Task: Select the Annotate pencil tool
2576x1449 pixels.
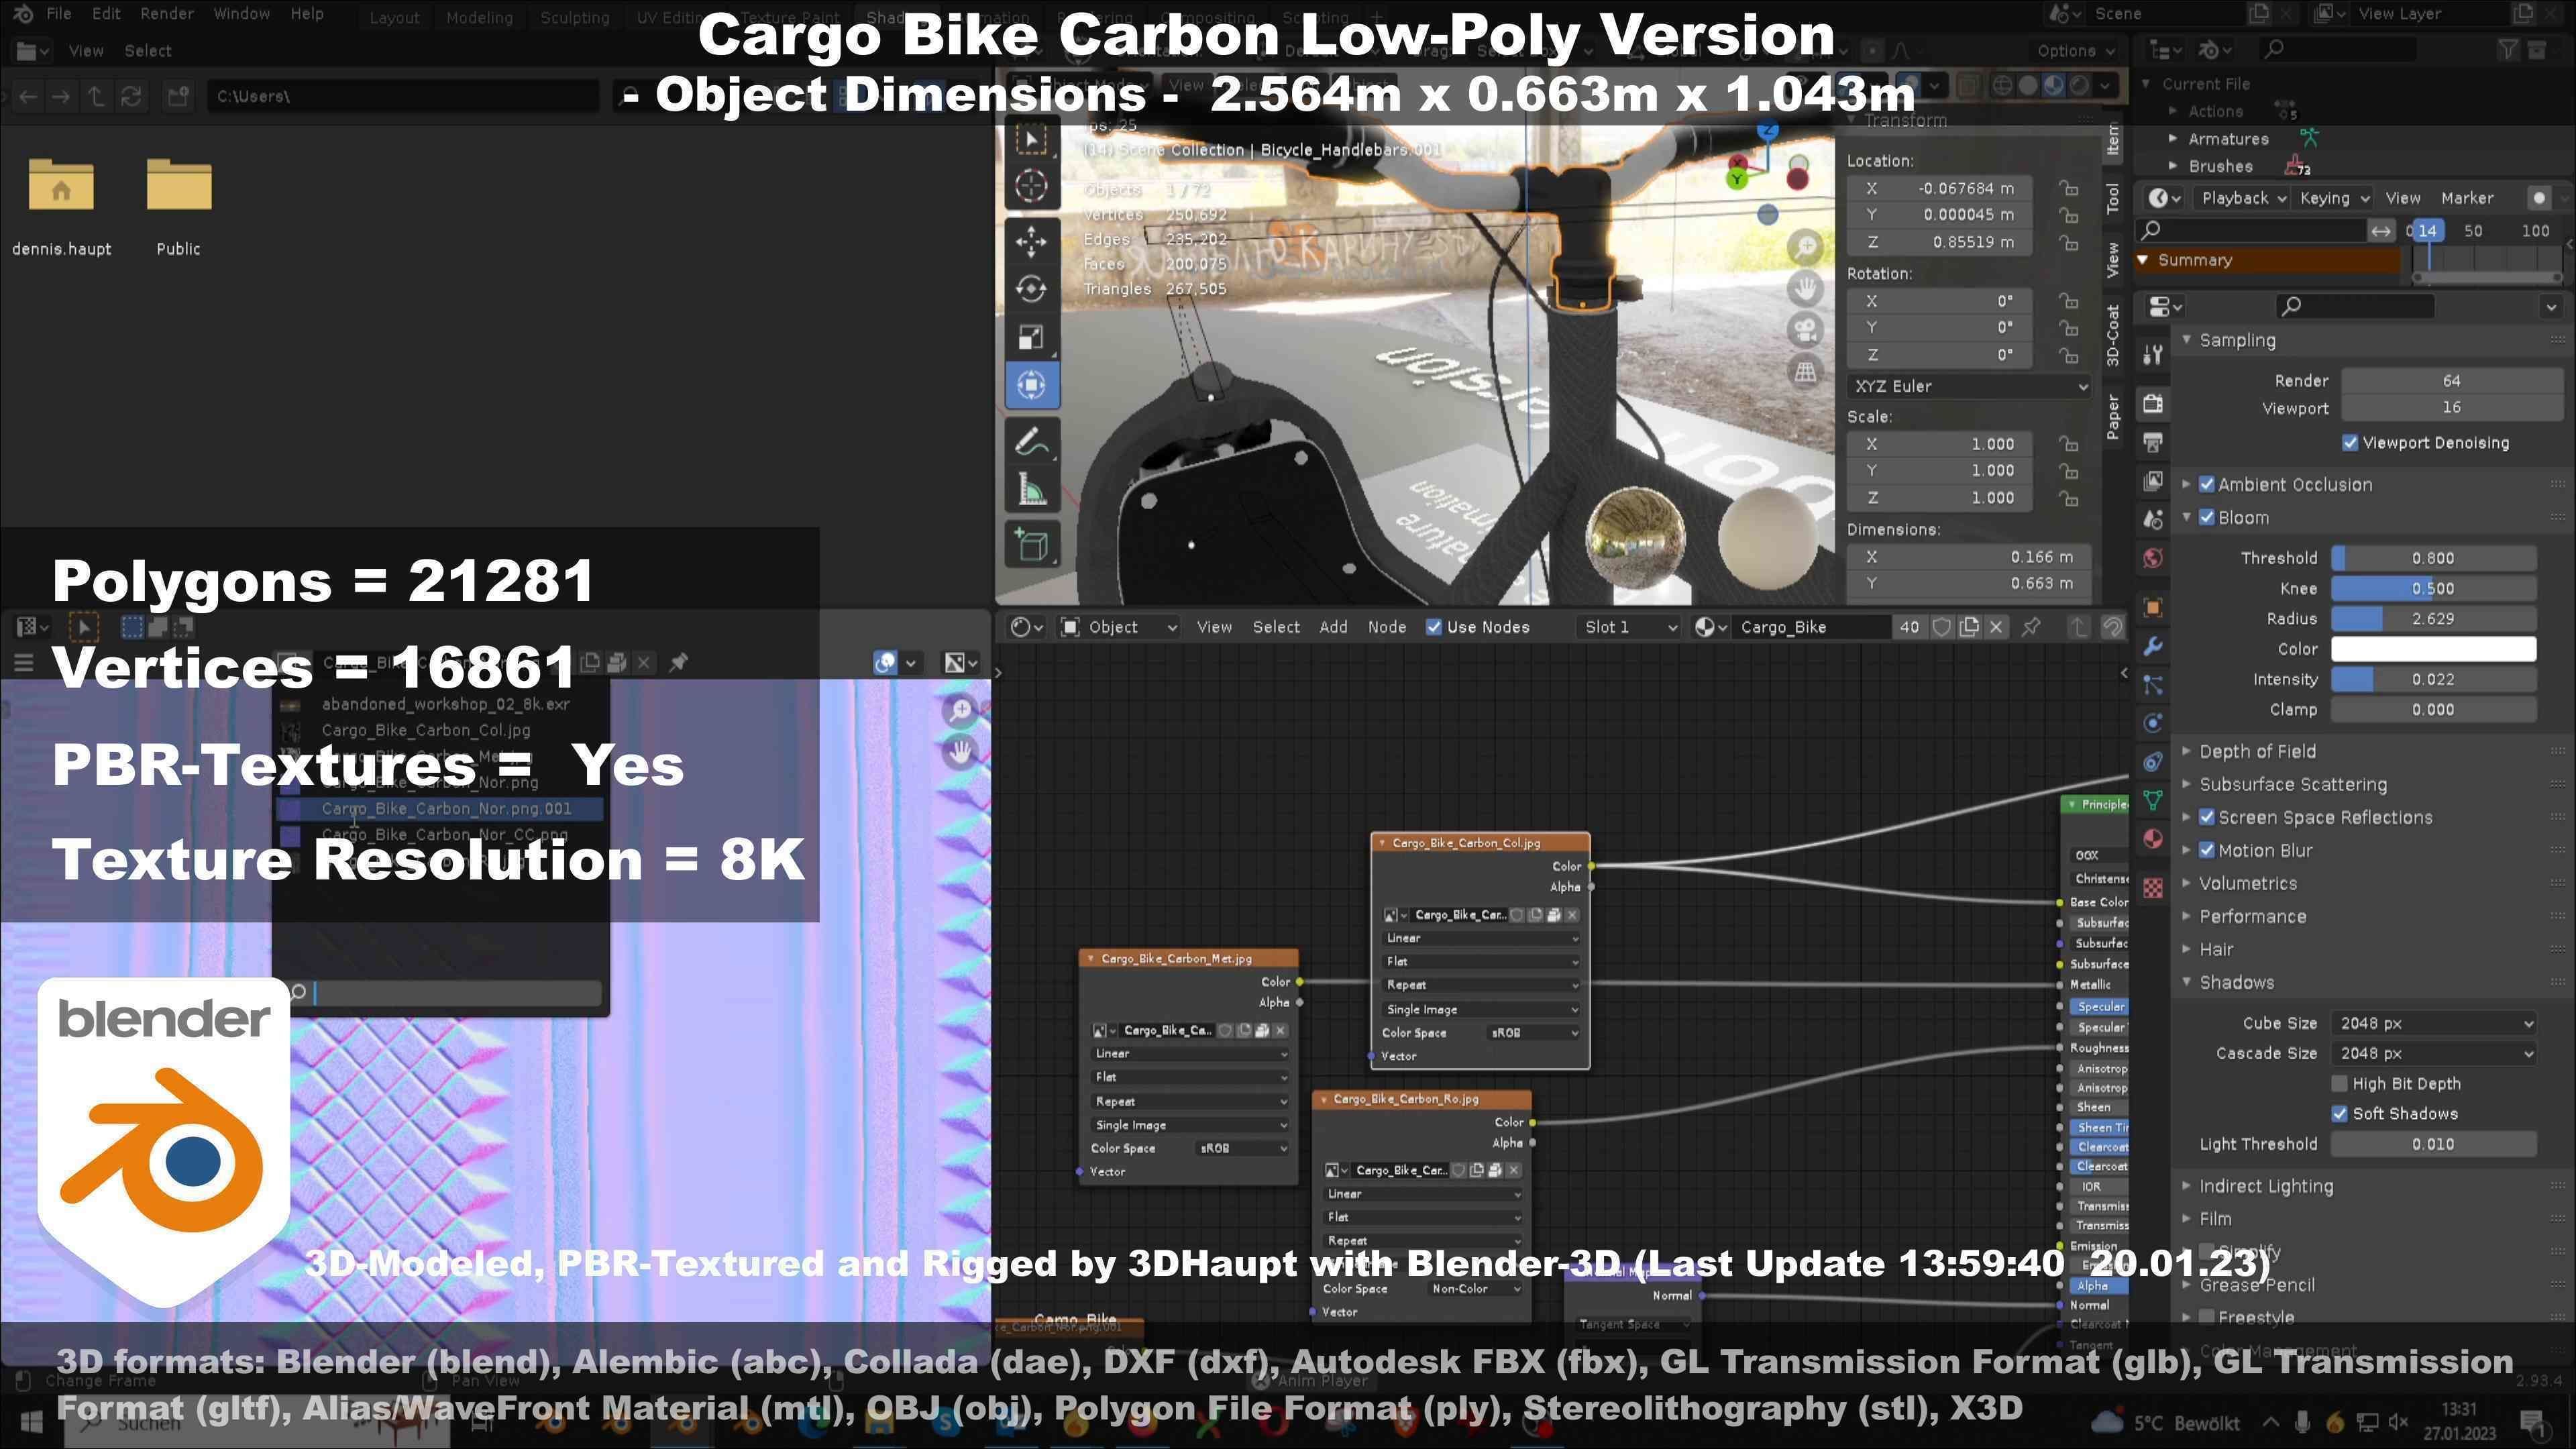Action: (1031, 441)
